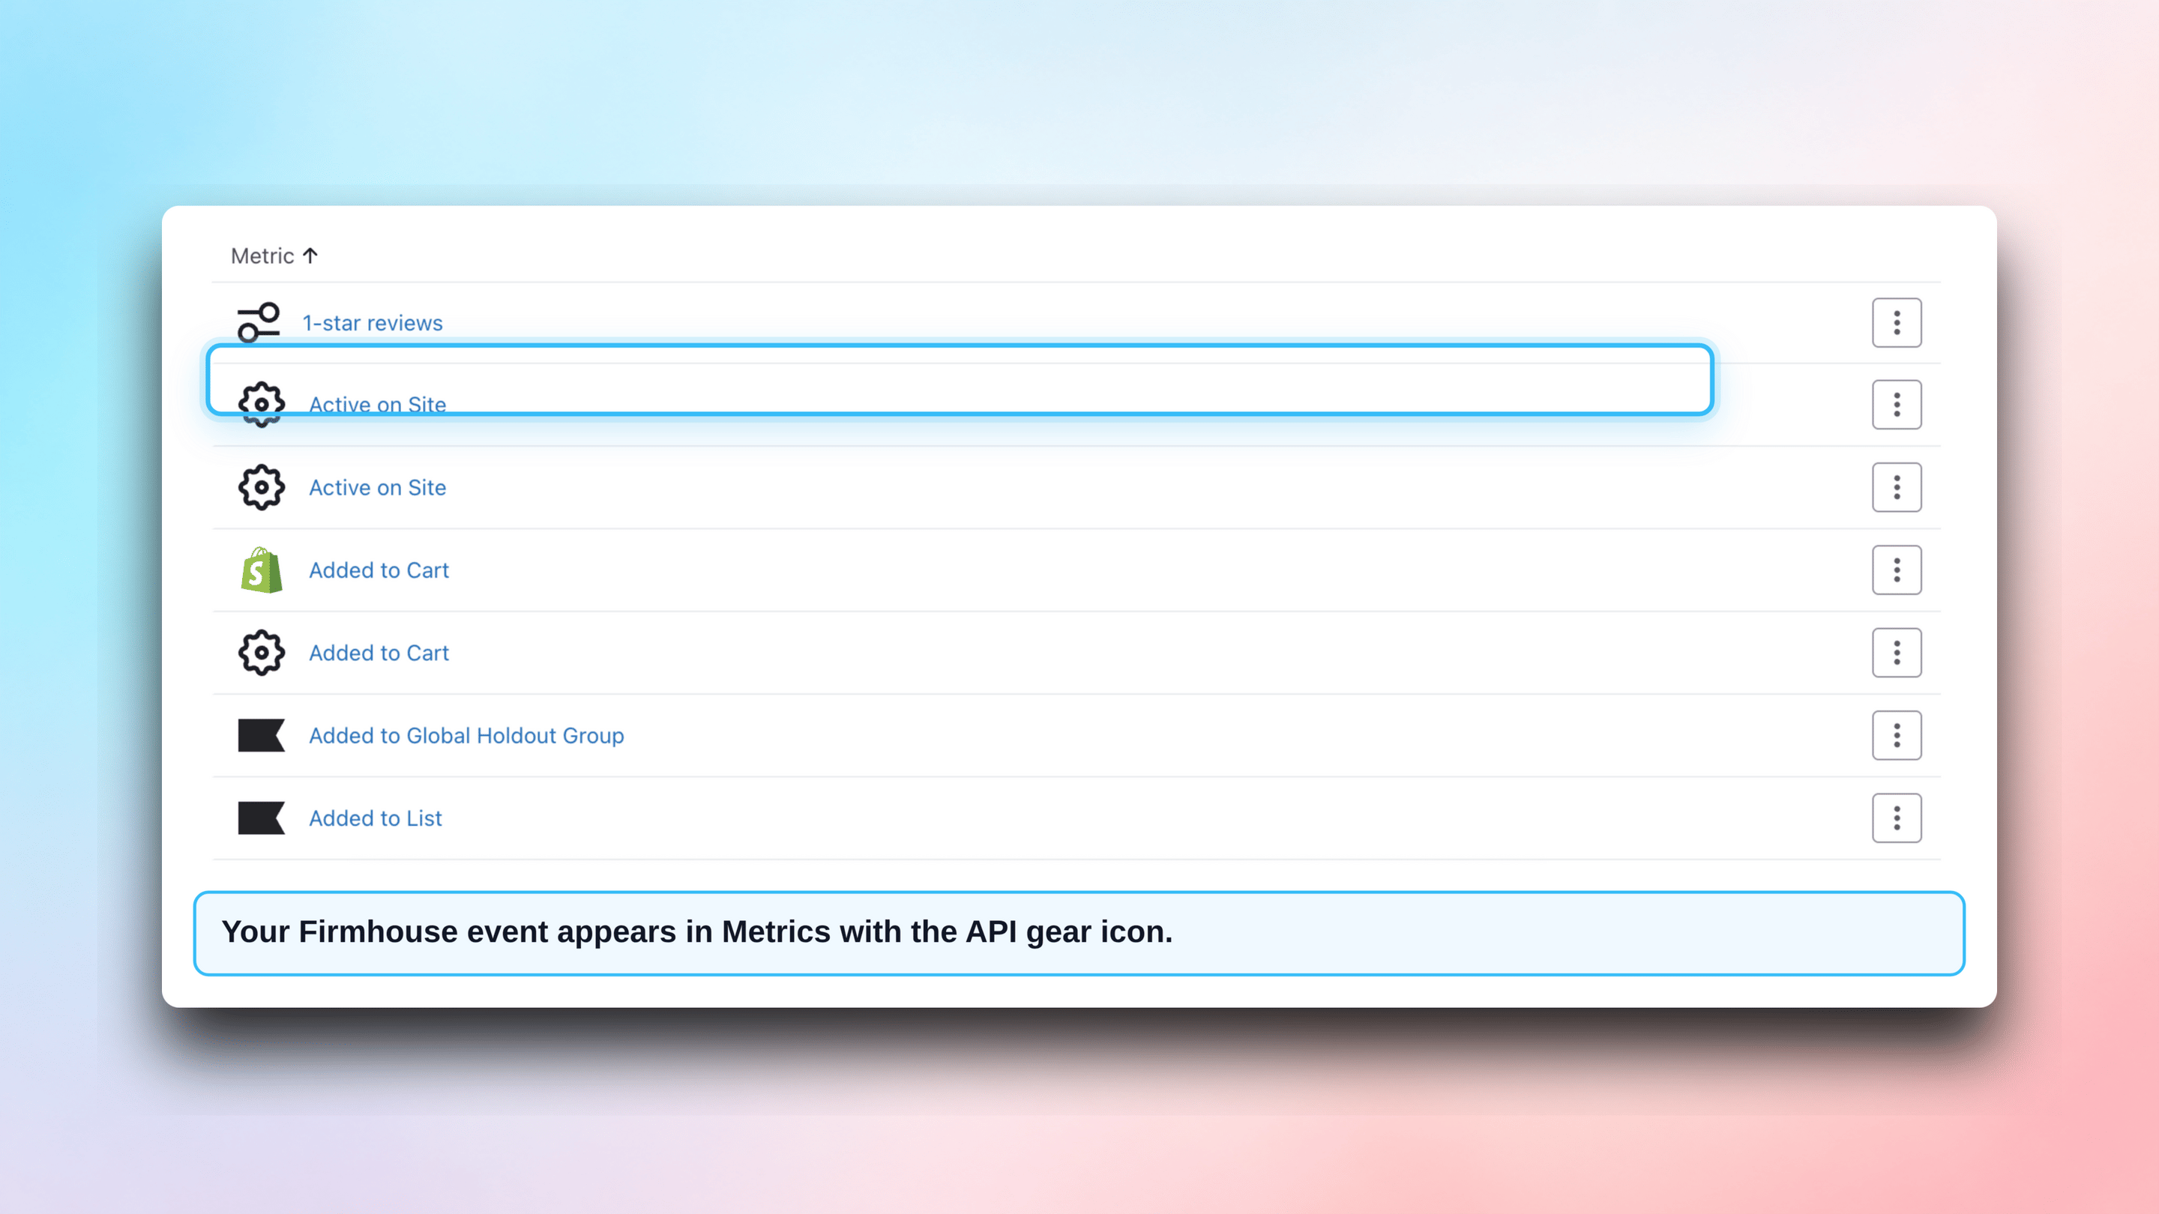Click the custom metric icon beside 1-star reviews
Viewport: 2159px width, 1214px height.
(258, 322)
